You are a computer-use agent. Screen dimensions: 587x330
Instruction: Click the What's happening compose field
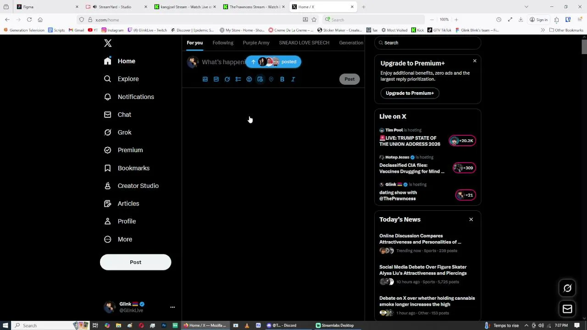[223, 62]
